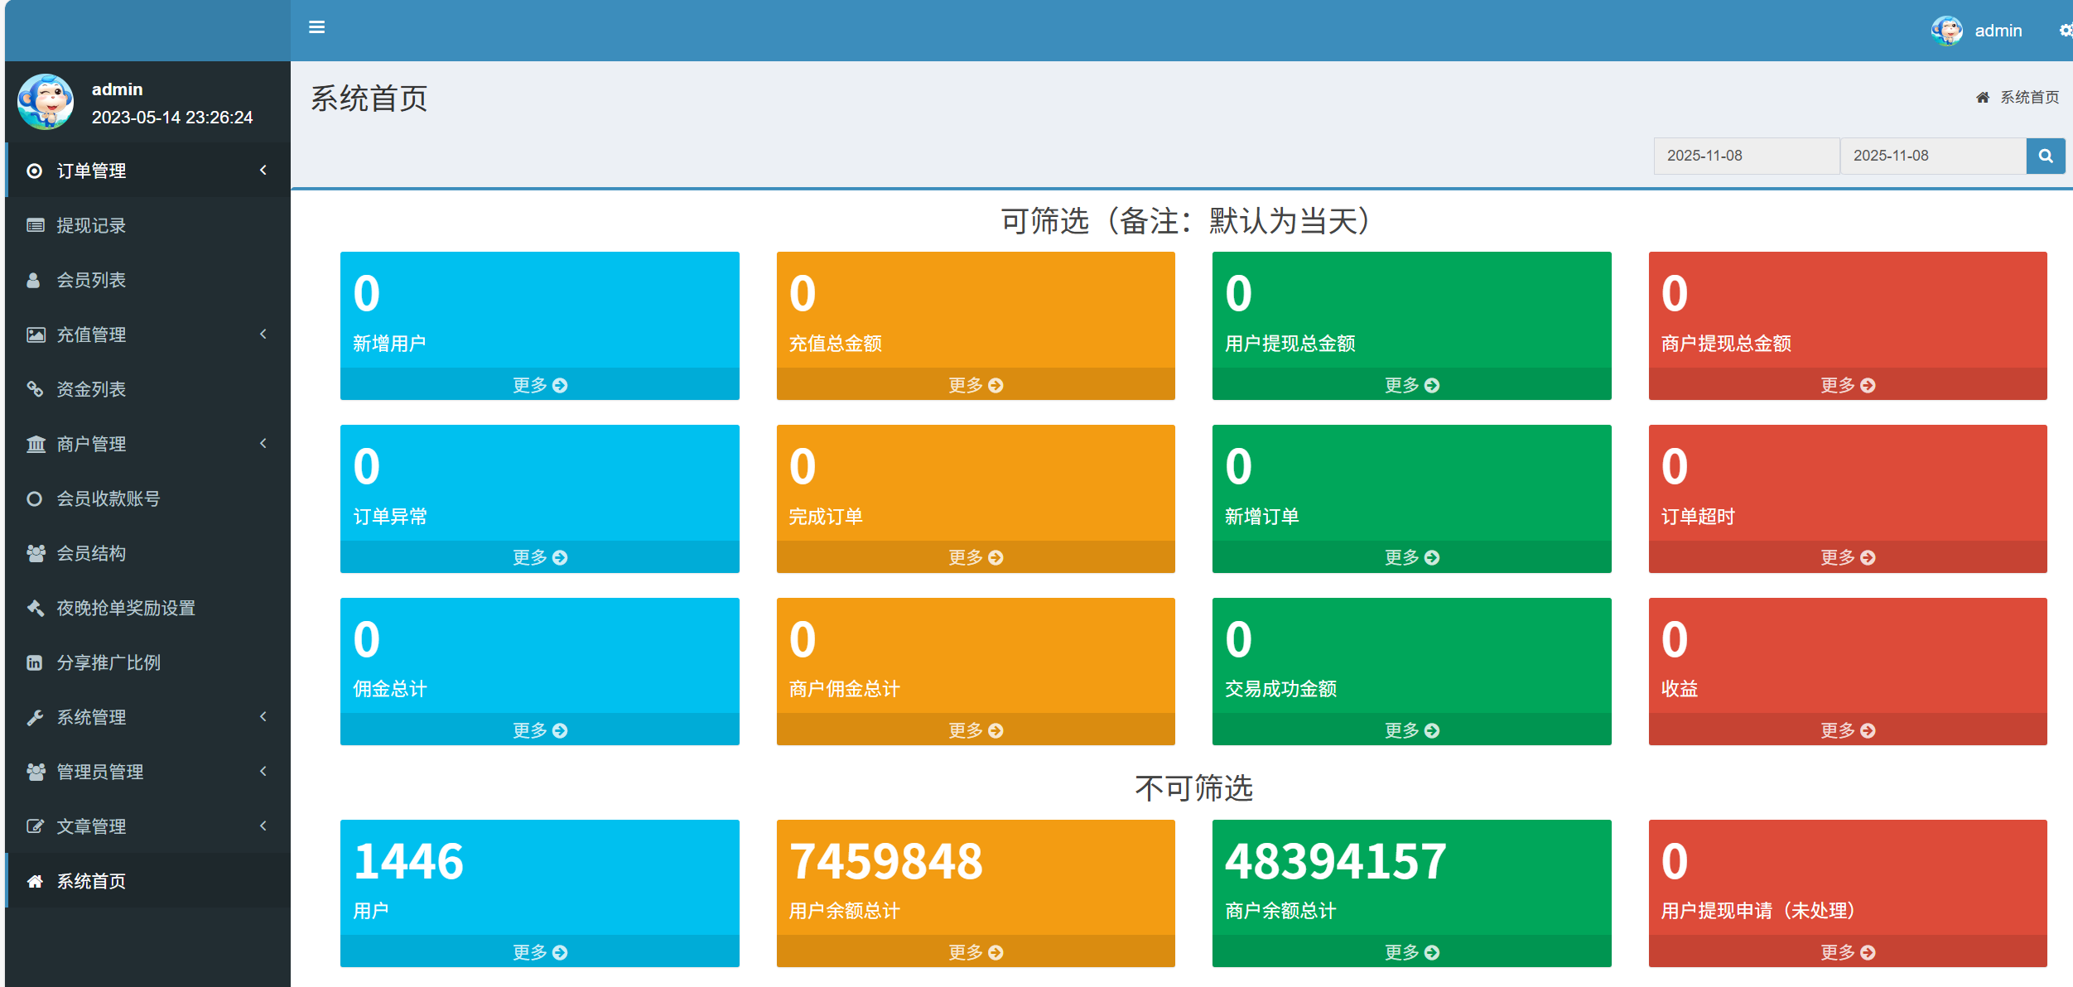Open the settings gears icon top right
2073x987 pixels.
click(2066, 31)
